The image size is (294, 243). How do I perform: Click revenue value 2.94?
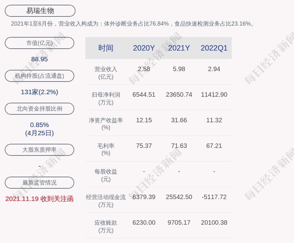214,69
